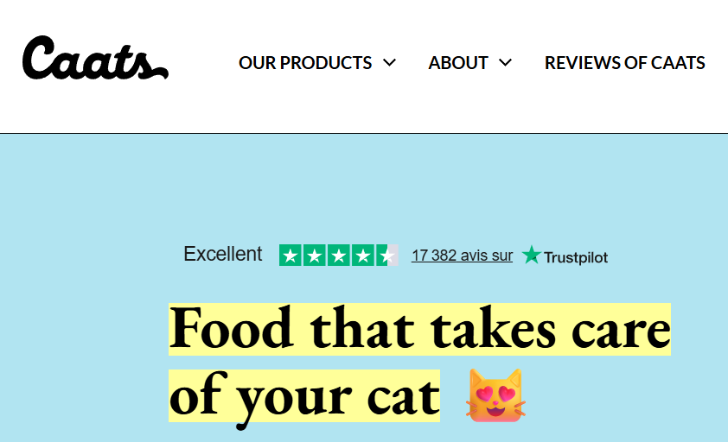The height and width of the screenshot is (442, 728).
Task: Click the green Trustpilot star logo
Action: 531,256
